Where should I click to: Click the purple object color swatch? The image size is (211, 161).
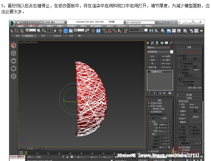[172, 47]
